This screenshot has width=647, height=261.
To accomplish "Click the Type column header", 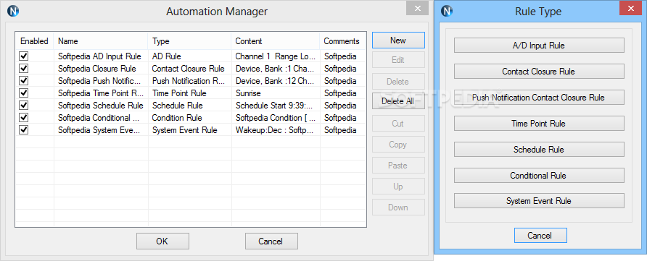I will tap(189, 41).
